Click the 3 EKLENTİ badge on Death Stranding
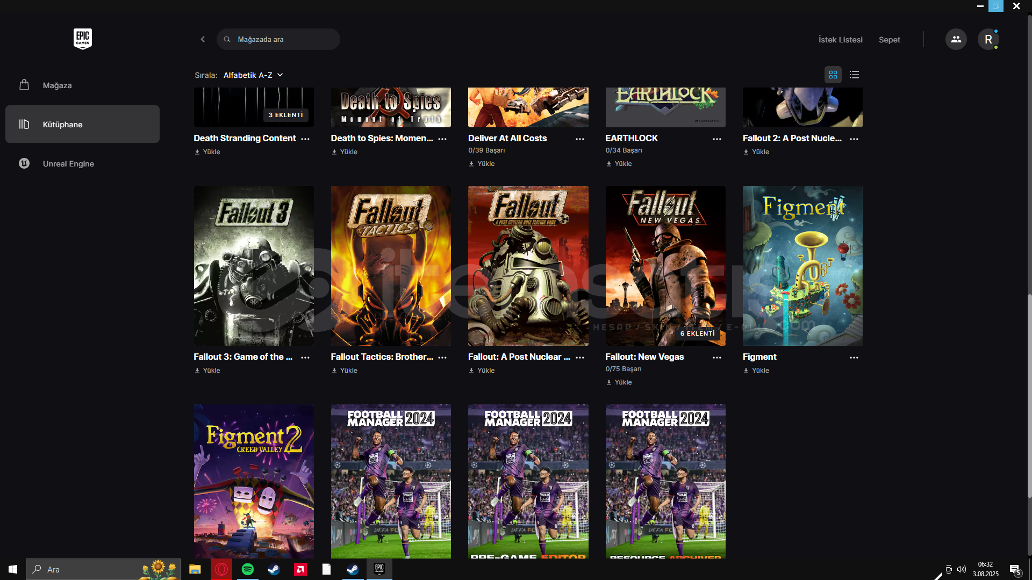Image resolution: width=1032 pixels, height=580 pixels. point(286,115)
